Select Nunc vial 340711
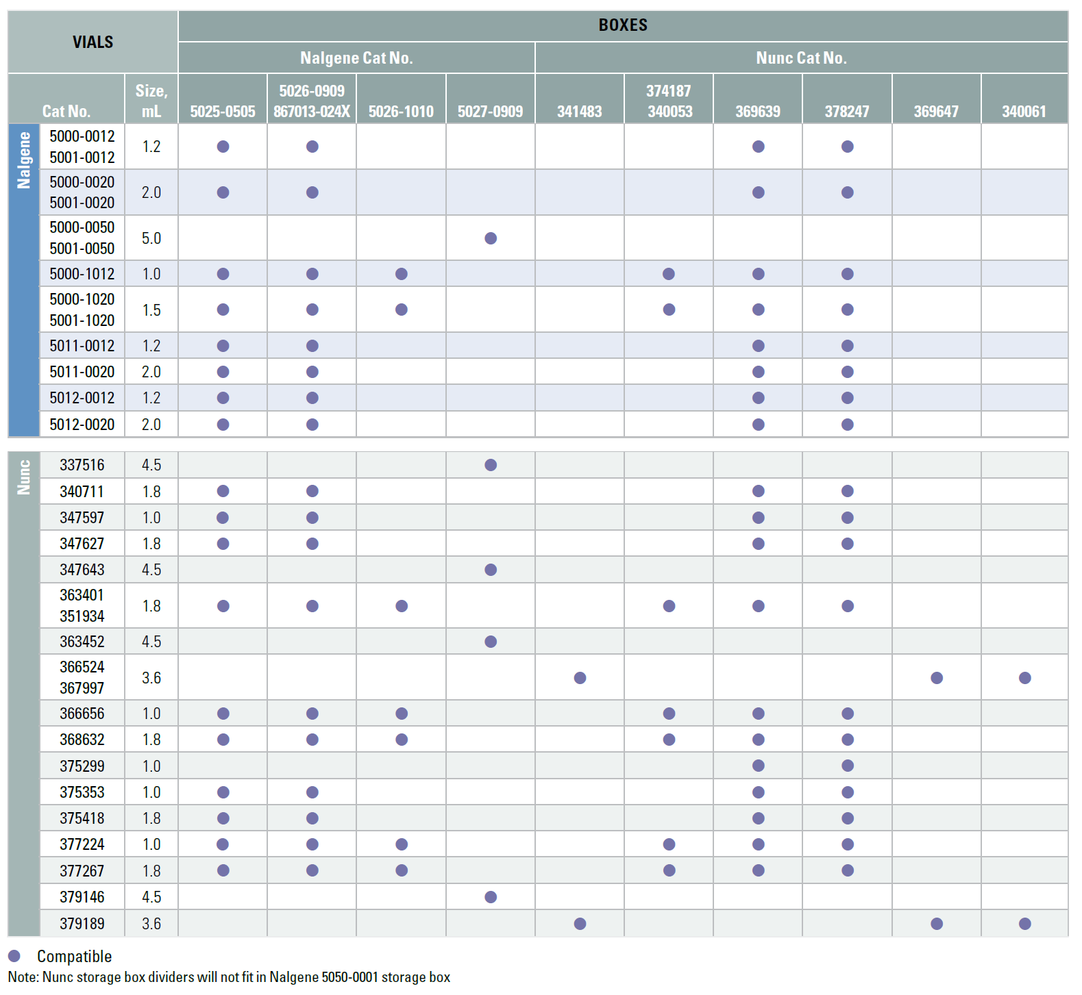 [82, 491]
